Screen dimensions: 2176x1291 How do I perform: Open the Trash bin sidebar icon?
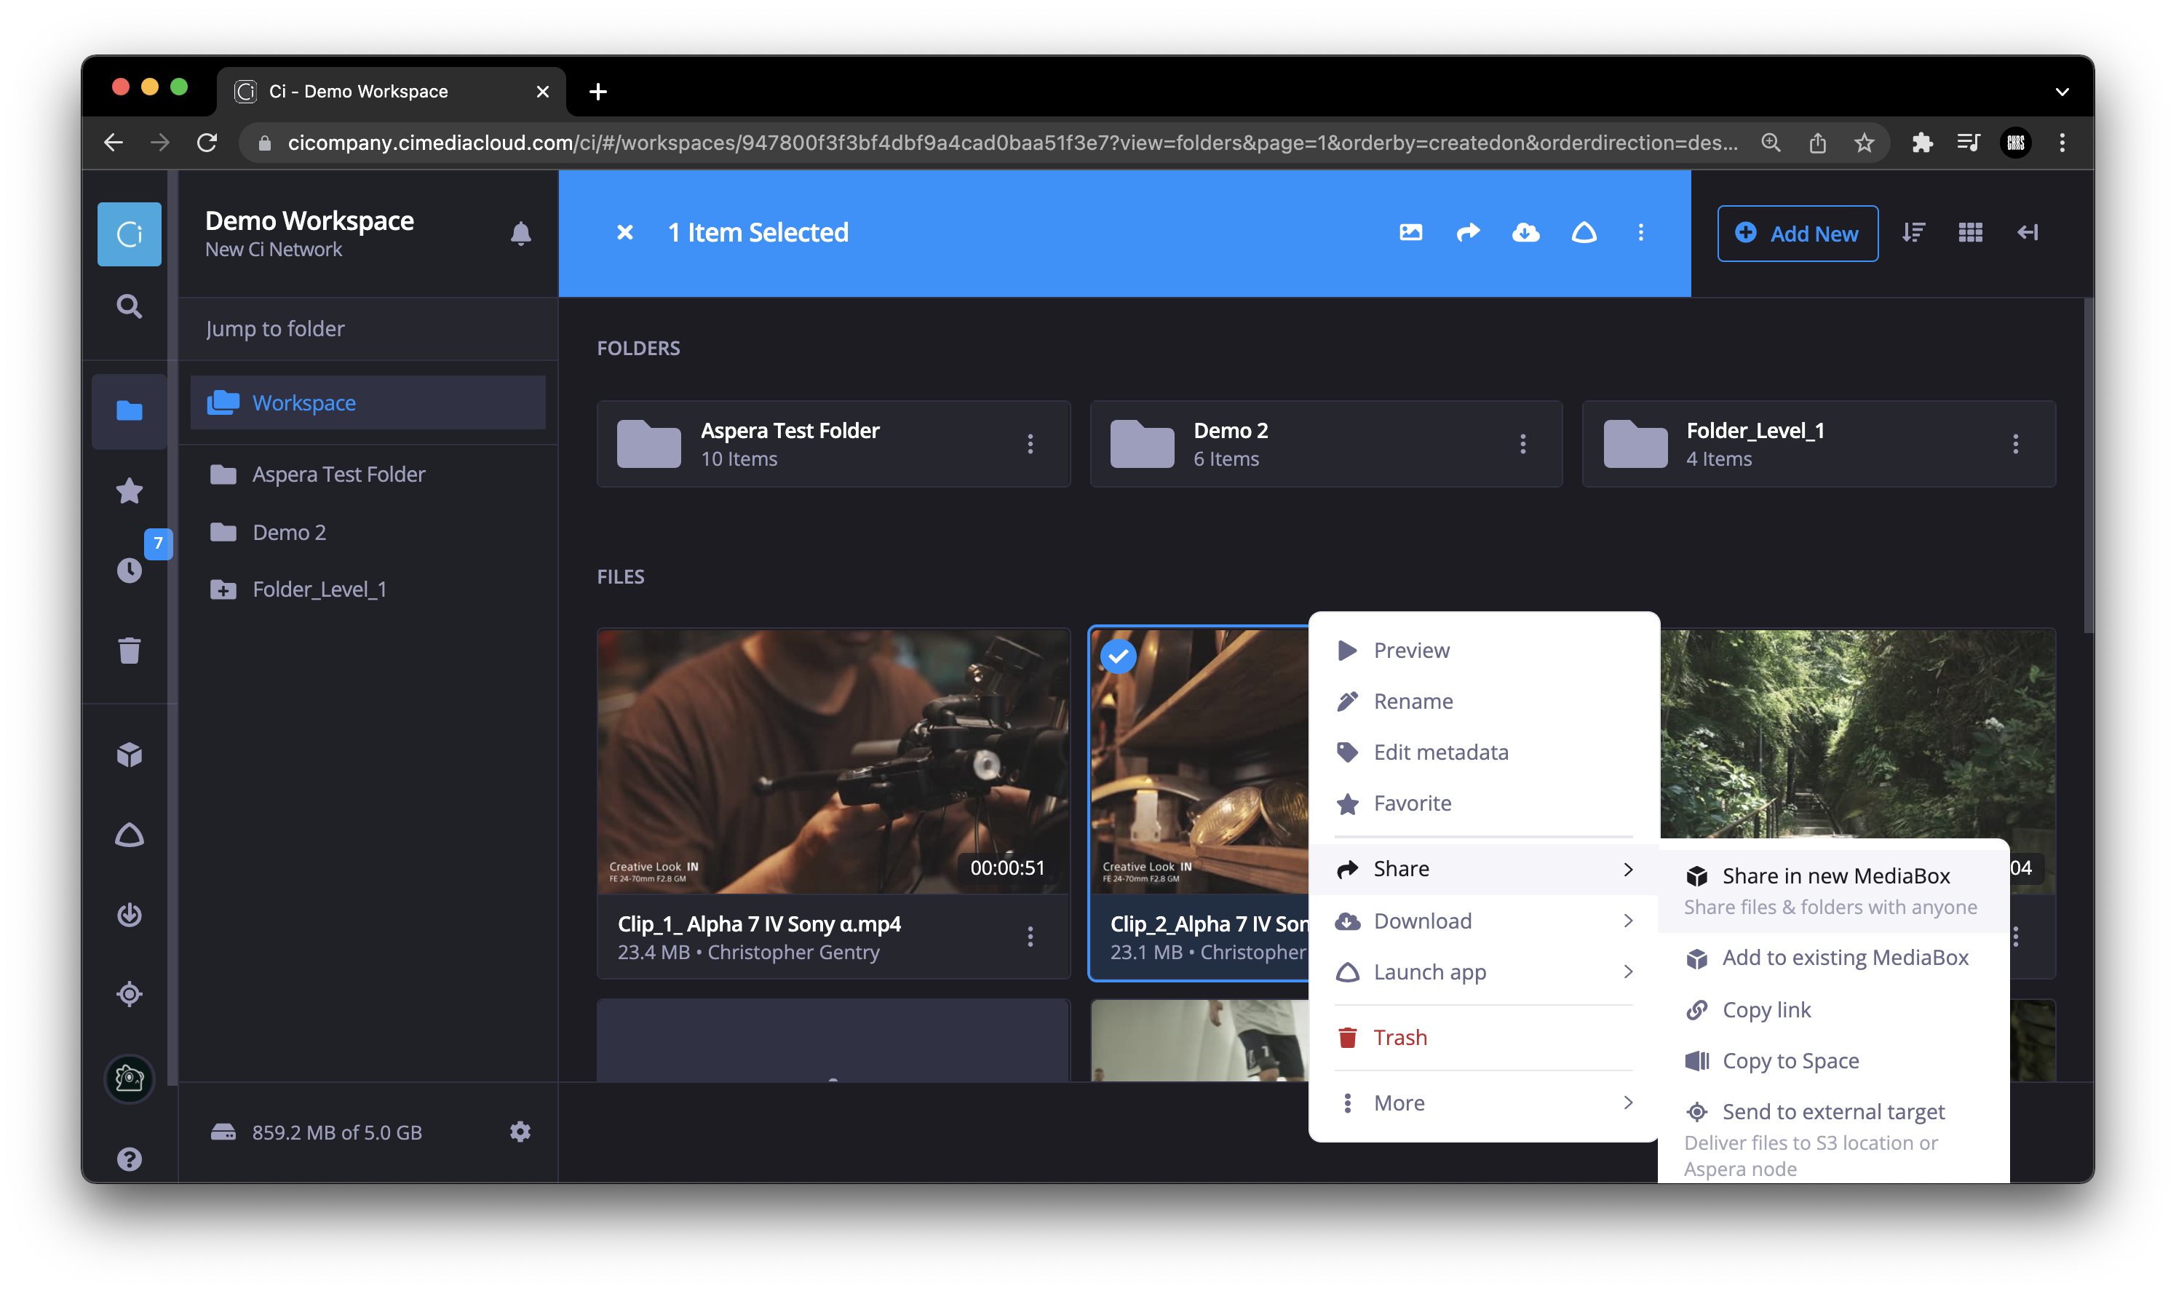(x=129, y=650)
